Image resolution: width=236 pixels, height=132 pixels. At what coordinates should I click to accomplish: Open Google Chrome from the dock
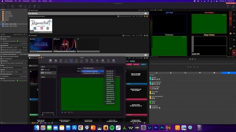coord(80,128)
